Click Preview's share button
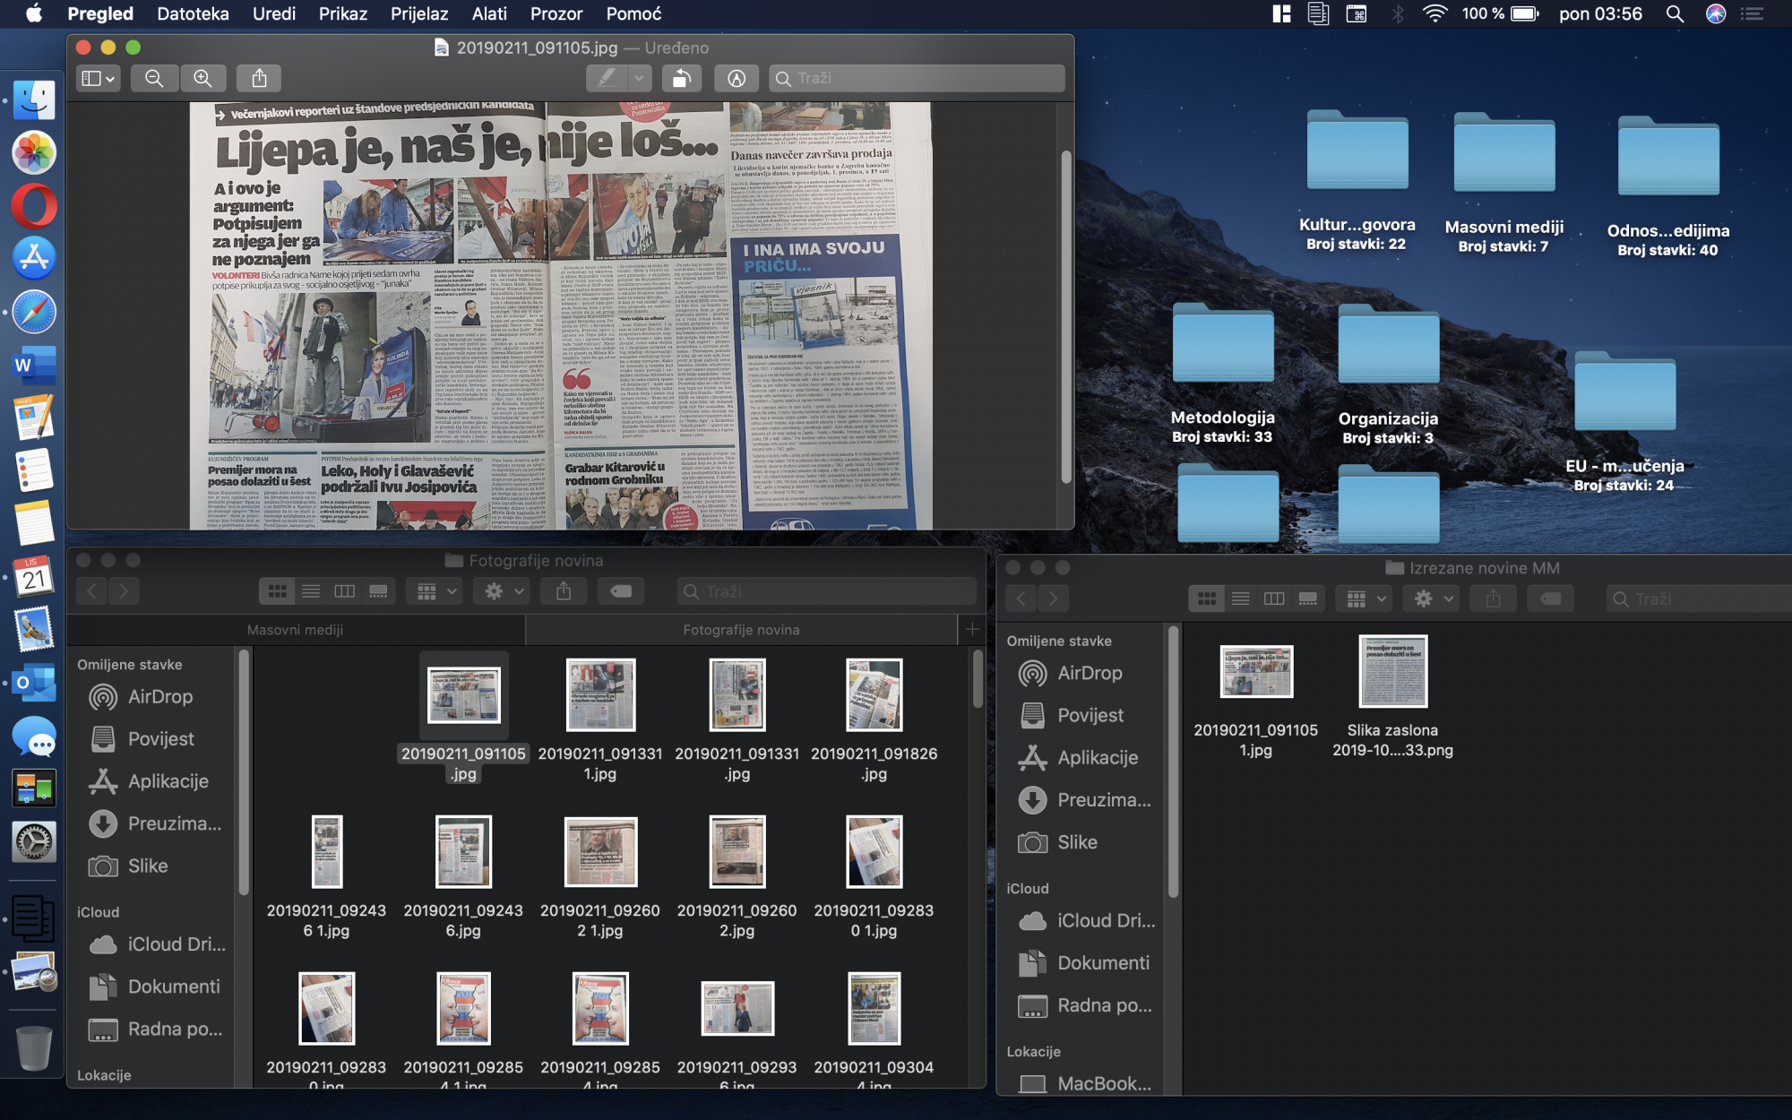The height and width of the screenshot is (1120, 1792). coord(259,79)
